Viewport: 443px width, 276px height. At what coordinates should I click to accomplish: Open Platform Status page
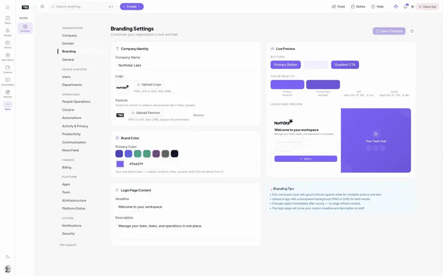(x=74, y=208)
